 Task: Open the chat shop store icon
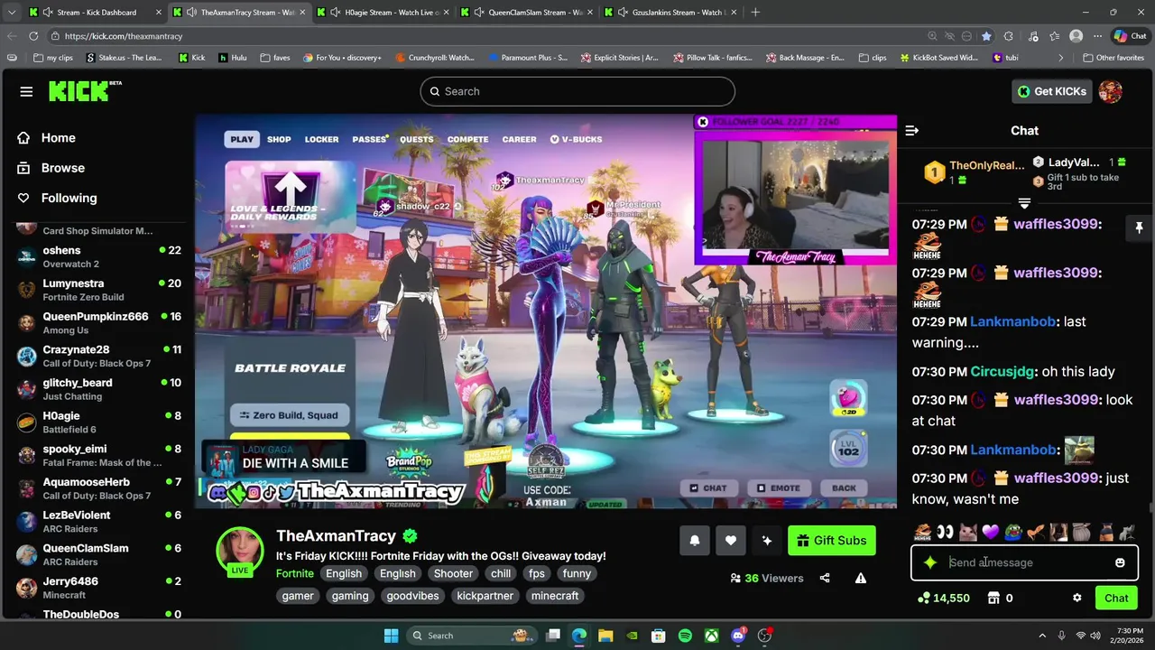[993, 598]
